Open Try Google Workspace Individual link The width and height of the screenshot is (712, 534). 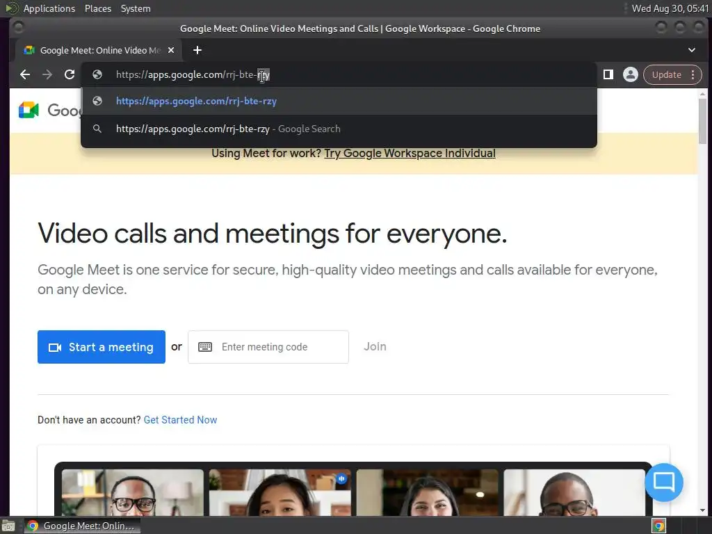click(x=410, y=154)
